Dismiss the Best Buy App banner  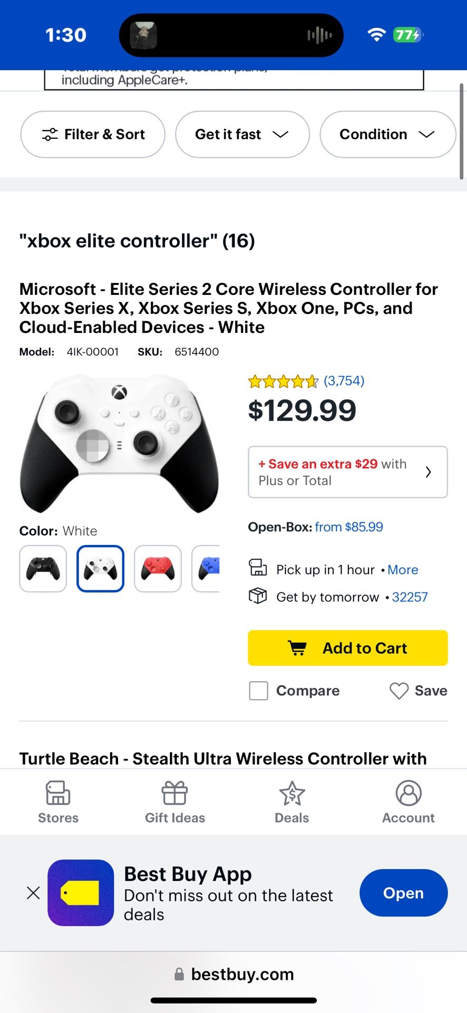33,893
